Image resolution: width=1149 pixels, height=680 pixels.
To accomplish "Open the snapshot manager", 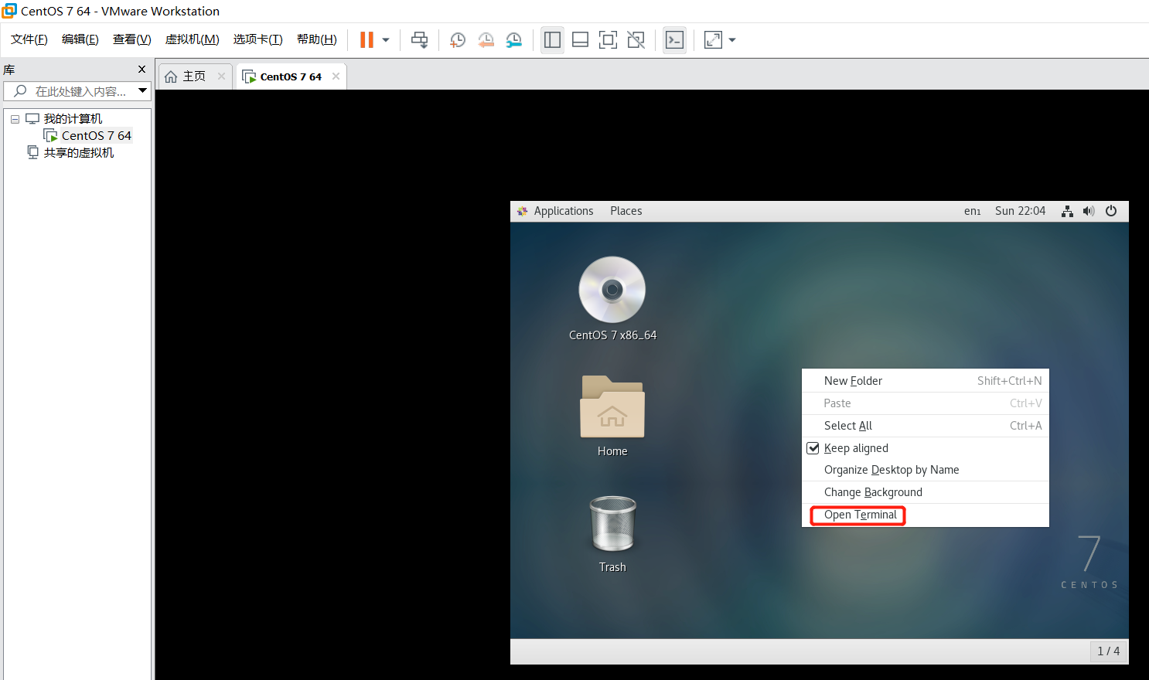I will click(514, 39).
